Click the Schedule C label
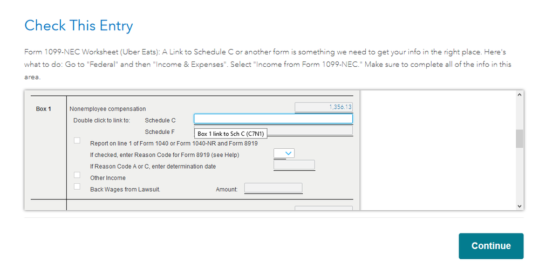 click(x=160, y=121)
